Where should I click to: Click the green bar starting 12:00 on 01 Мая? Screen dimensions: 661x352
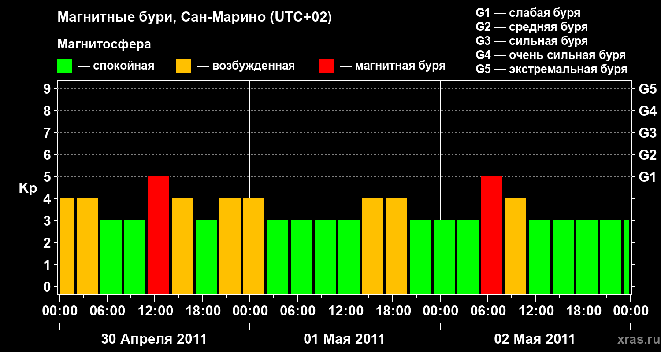(349, 257)
